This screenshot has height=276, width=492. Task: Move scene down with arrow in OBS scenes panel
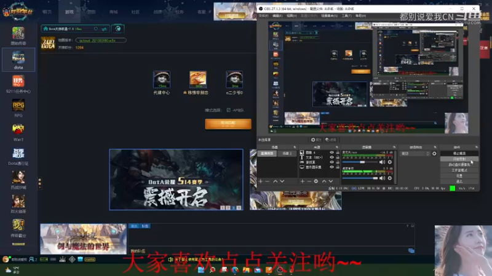tap(282, 181)
